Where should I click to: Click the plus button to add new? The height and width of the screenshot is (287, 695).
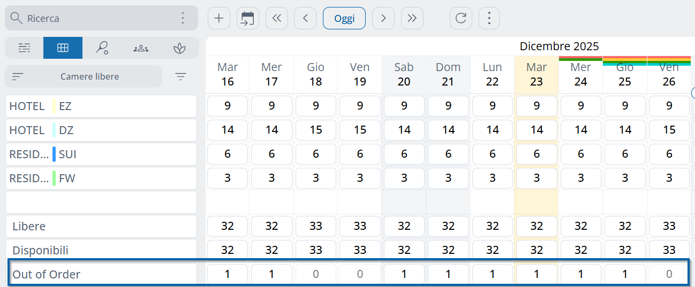click(218, 18)
